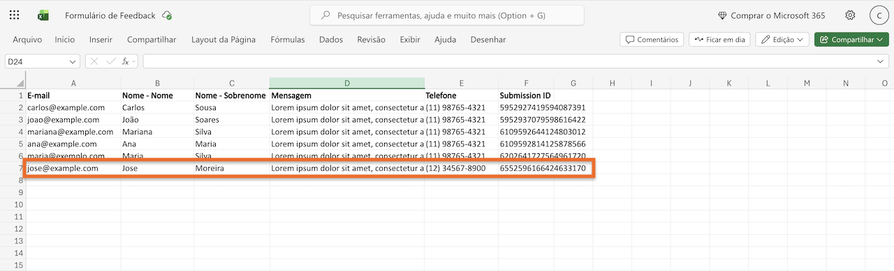Select cell carlos@example.com
Screen dimensions: 894x271
click(73, 108)
